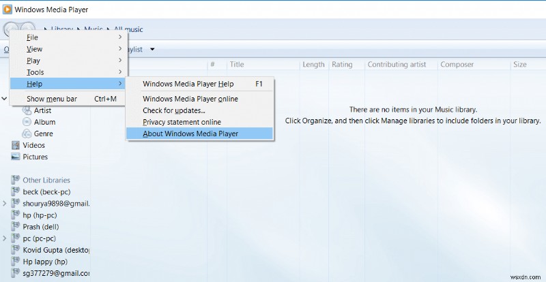This screenshot has height=282, width=546.
Task: Click the sg377279@gmail library icon
Action: point(15,273)
